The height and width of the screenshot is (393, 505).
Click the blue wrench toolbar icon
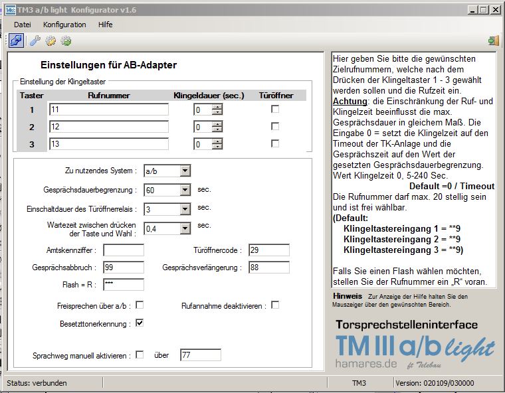coord(35,41)
